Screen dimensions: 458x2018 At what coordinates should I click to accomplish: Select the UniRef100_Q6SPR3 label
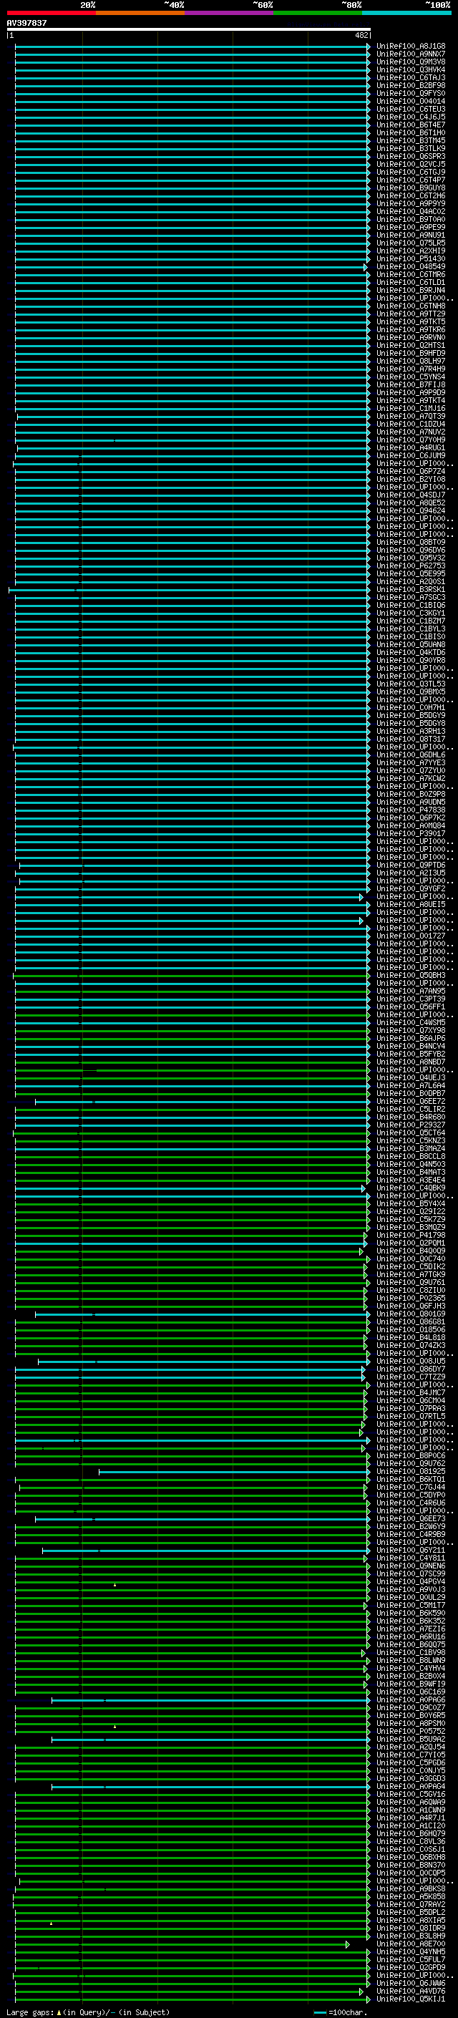[411, 156]
